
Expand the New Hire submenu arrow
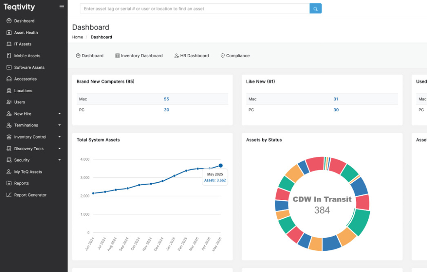pos(60,114)
